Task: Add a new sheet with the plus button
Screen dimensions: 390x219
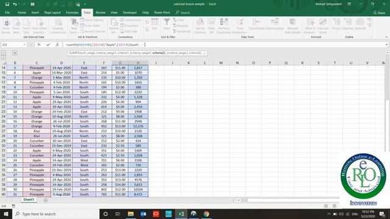Action: tap(46, 200)
